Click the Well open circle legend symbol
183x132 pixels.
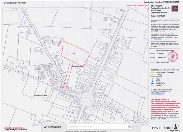[x=152, y=79]
